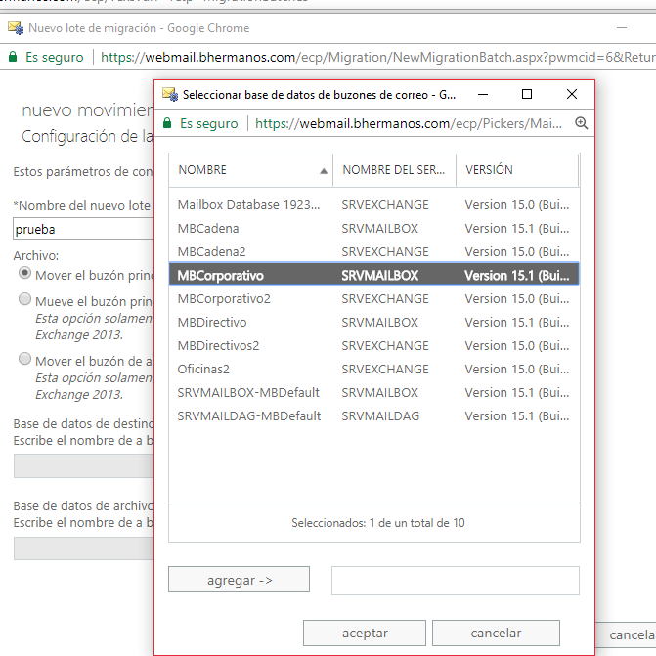Select the 'Mover el buzón prin...' radio option
The image size is (656, 656).
click(24, 273)
